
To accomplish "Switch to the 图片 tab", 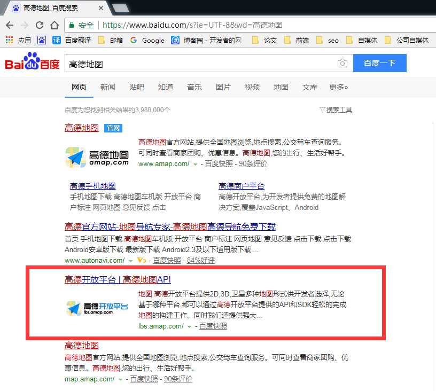I will pyautogui.click(x=223, y=87).
